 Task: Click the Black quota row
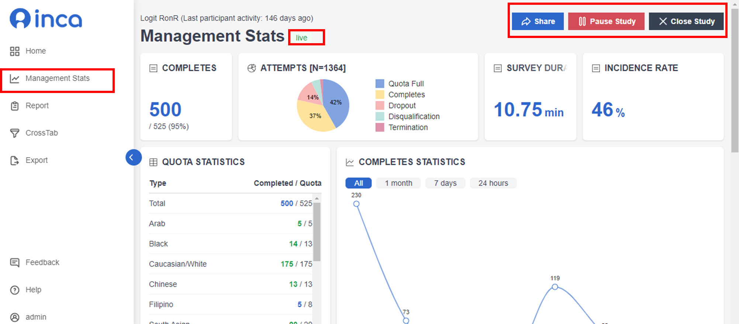[x=231, y=244]
